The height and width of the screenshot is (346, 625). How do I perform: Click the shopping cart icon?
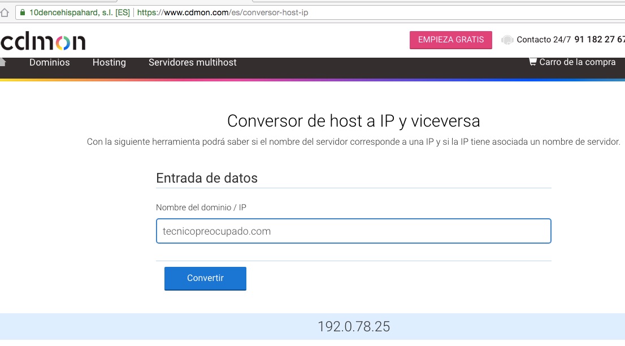click(532, 62)
